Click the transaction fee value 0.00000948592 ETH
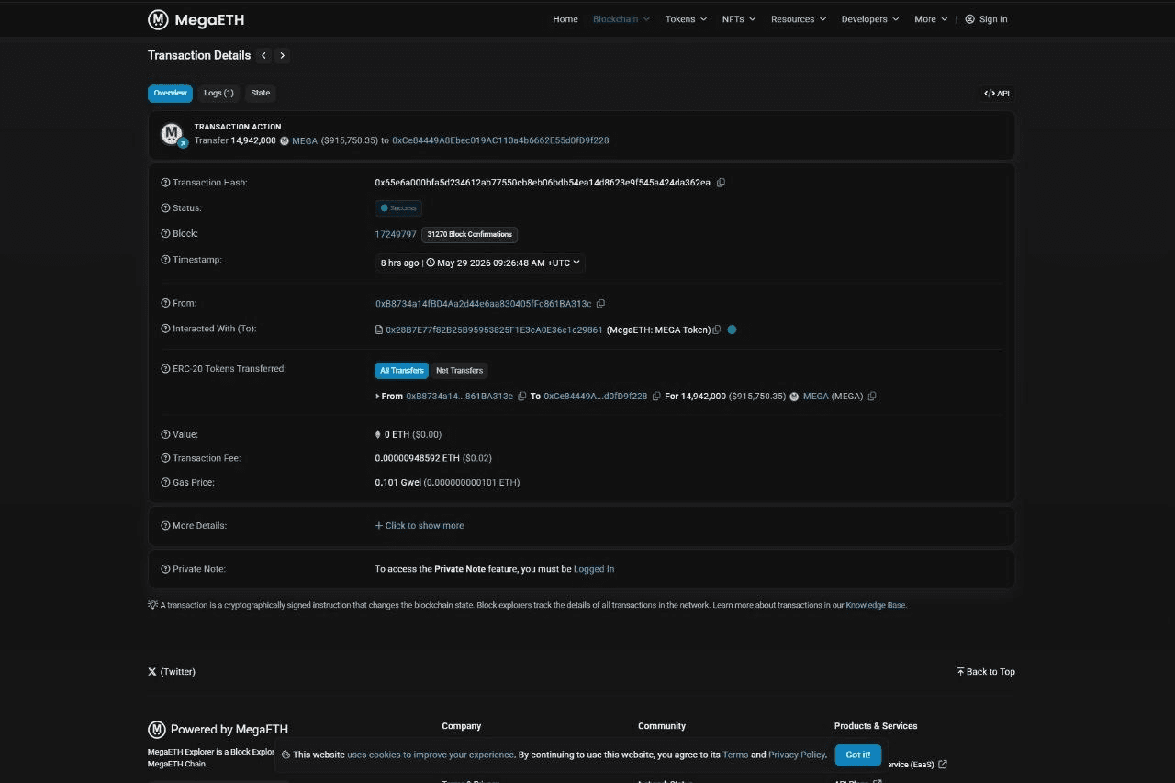1175x783 pixels. coord(418,458)
